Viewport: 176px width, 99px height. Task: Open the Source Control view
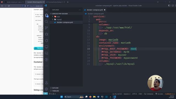46,28
